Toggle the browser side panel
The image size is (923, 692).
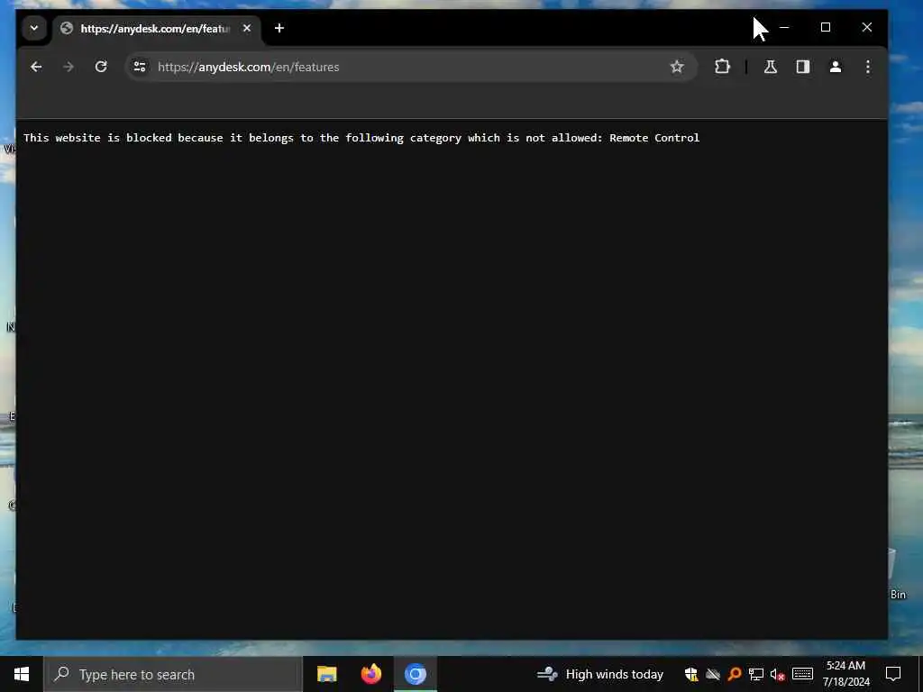[x=803, y=67]
